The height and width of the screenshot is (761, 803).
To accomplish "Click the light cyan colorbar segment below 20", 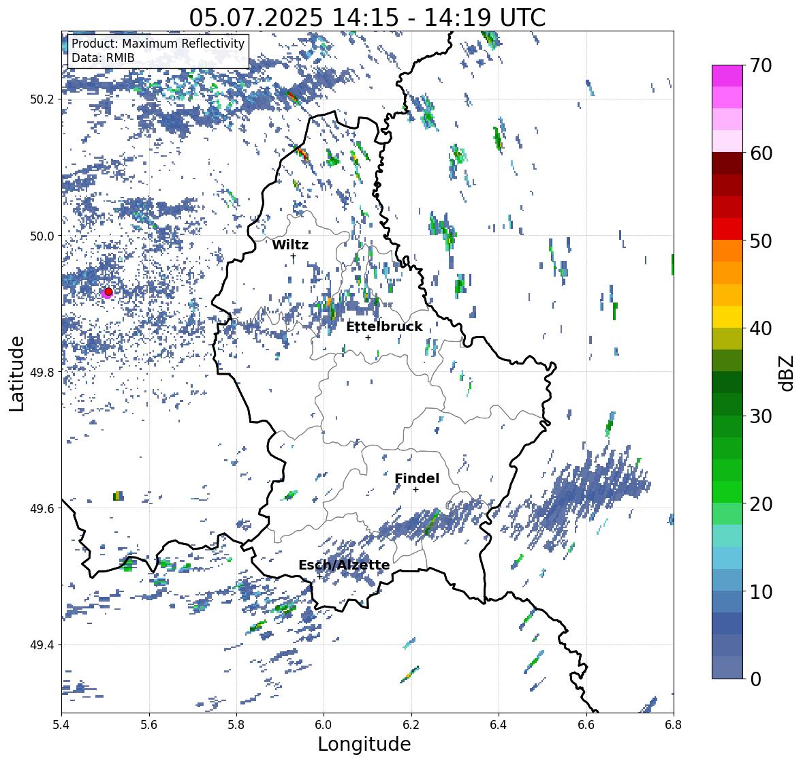I will 727,535.
